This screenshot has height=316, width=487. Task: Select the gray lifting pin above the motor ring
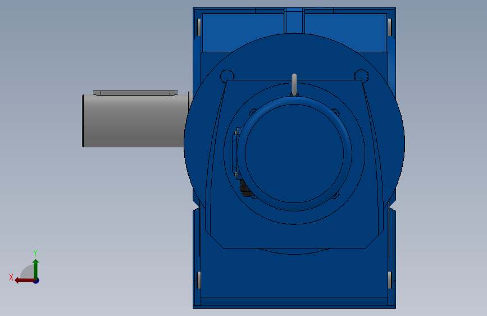(294, 84)
